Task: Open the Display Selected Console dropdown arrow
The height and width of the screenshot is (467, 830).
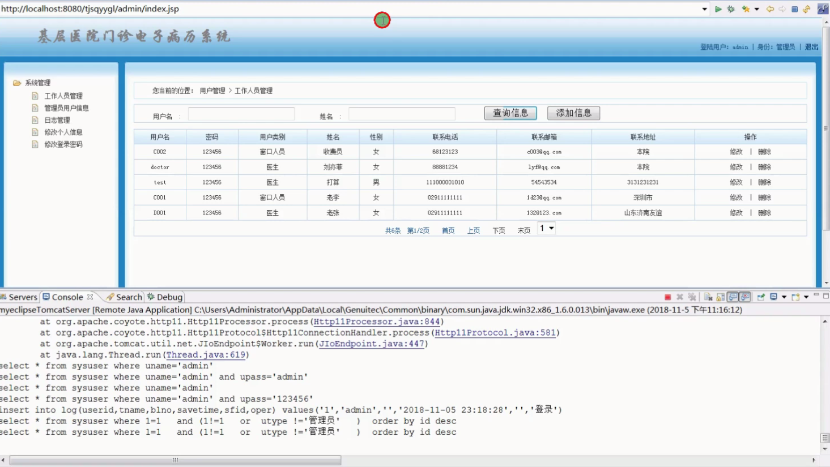Action: coord(784,297)
